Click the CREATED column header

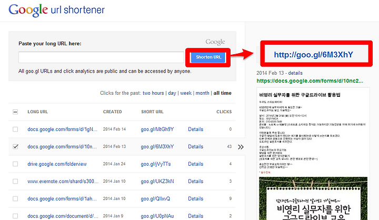[x=113, y=112]
